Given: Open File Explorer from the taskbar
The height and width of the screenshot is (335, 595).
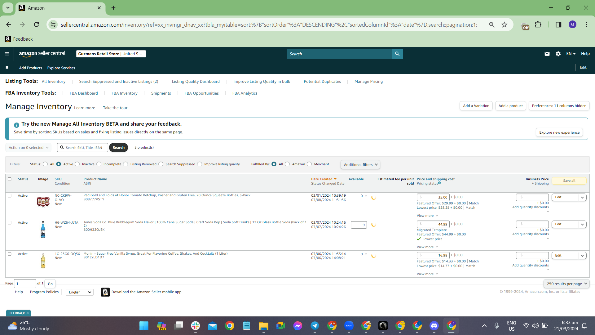Looking at the screenshot, I should click(263, 326).
